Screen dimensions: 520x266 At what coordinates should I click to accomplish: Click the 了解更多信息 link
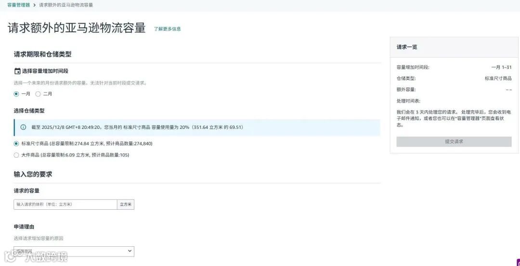pos(167,29)
